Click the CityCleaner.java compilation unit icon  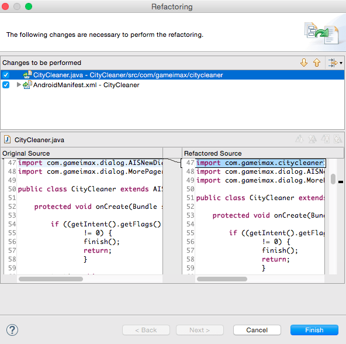point(27,75)
